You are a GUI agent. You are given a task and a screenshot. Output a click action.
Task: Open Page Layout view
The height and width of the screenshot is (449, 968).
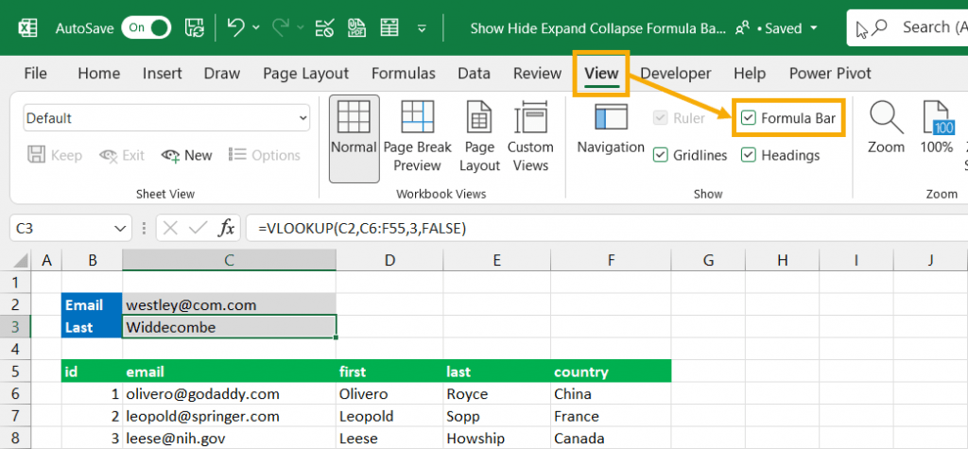pyautogui.click(x=479, y=137)
